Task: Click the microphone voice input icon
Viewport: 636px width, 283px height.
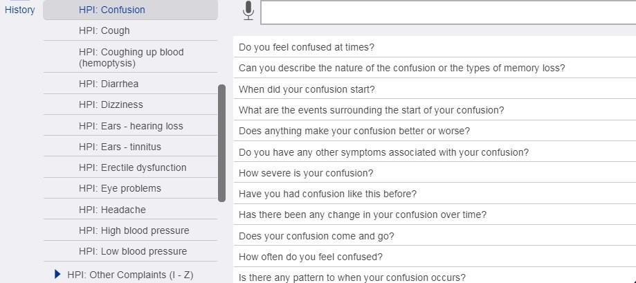Action: [248, 11]
